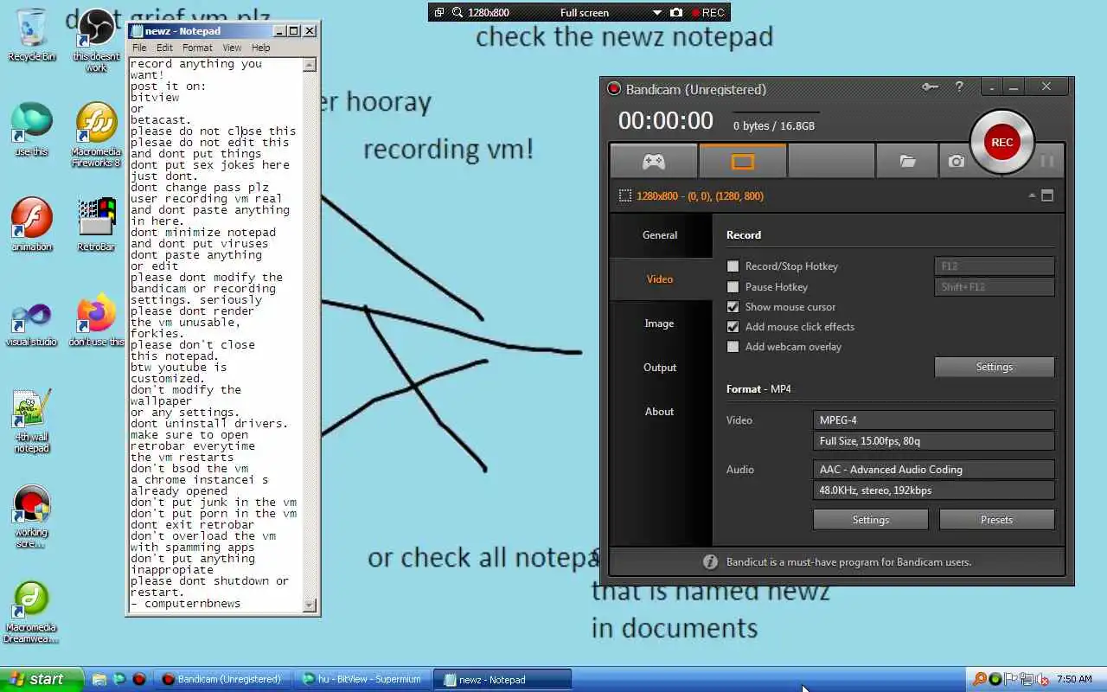
Task: Open Bandicam output folder icon
Action: tap(906, 161)
